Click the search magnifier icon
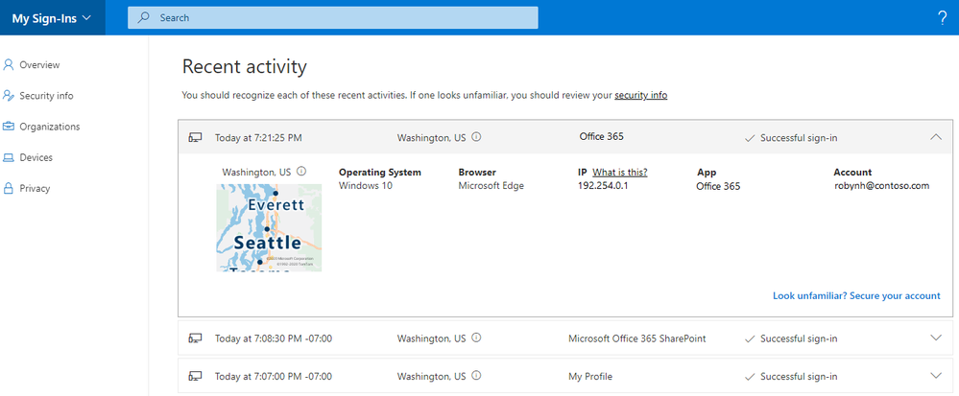 tap(144, 17)
